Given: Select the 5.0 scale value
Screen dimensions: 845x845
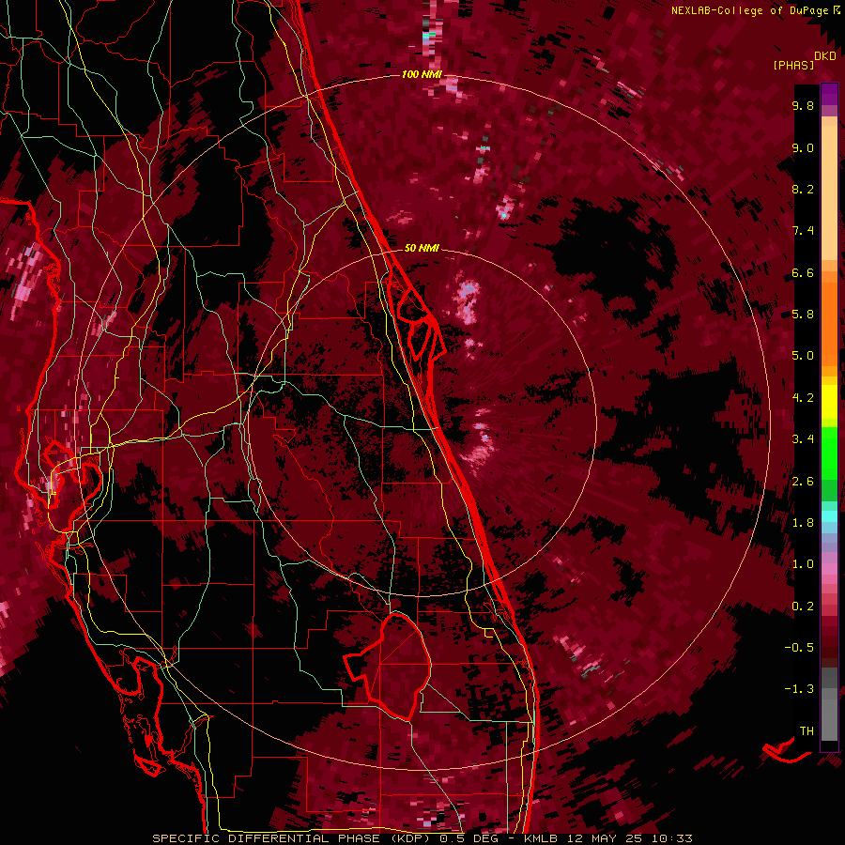Looking at the screenshot, I should pyautogui.click(x=803, y=356).
